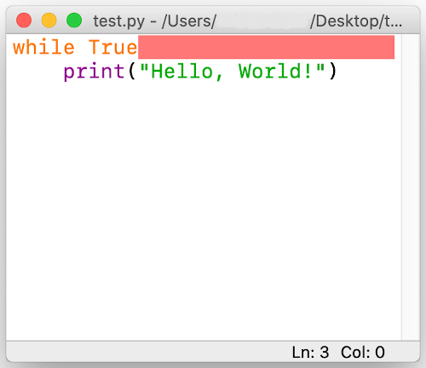Close the test.py editor window

(x=24, y=20)
